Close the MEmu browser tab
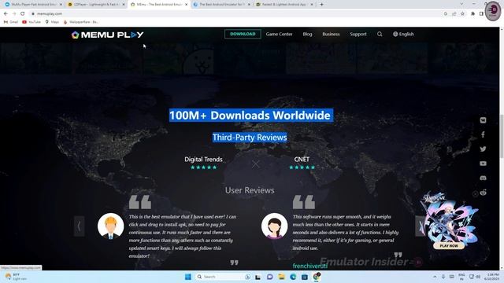 point(186,5)
